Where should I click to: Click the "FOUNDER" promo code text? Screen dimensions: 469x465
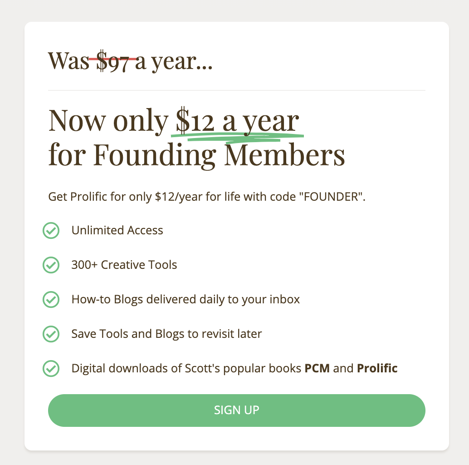click(332, 197)
